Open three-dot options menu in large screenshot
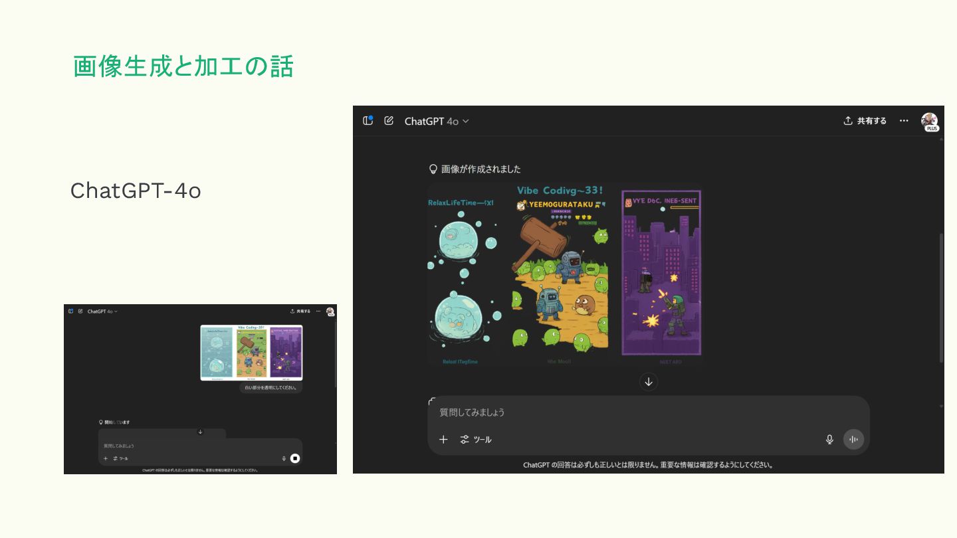Viewport: 957px width, 538px height. tap(904, 121)
